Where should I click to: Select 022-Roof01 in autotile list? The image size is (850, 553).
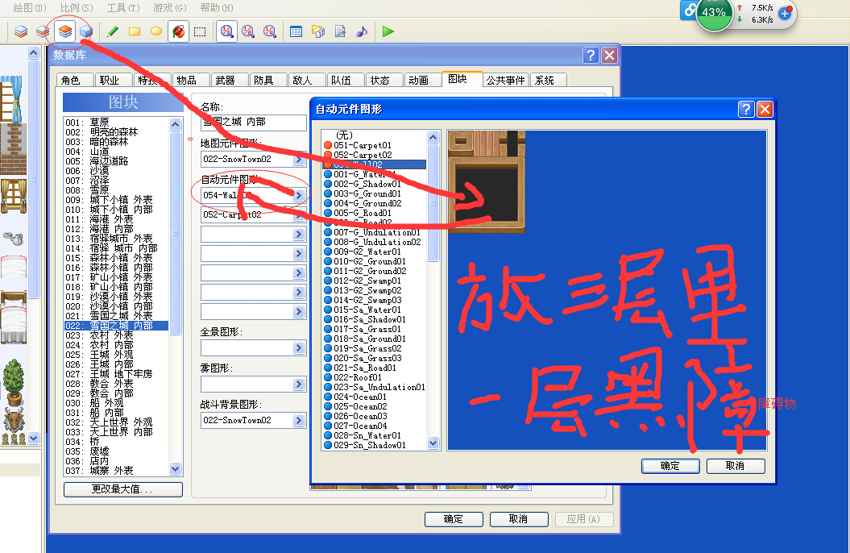[375, 377]
